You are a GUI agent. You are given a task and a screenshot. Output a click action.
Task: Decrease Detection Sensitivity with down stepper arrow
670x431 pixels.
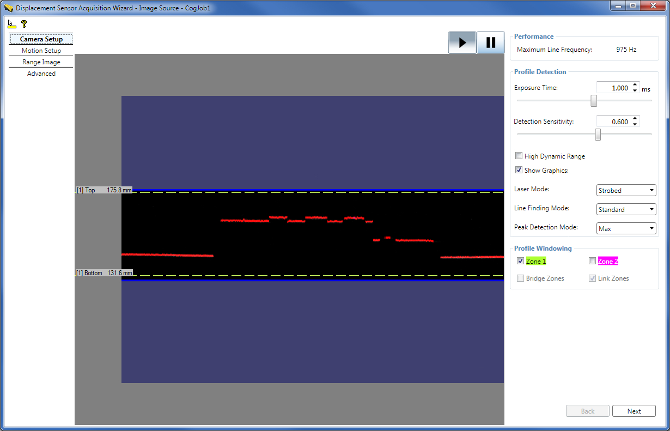pos(635,124)
